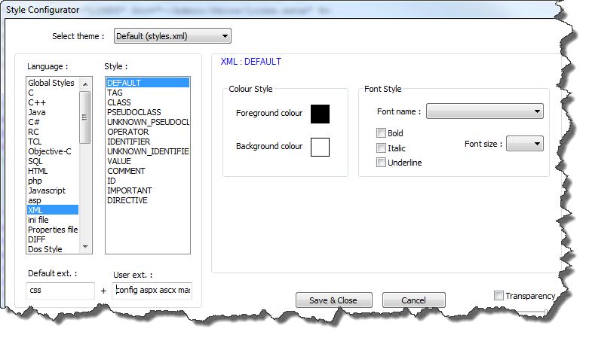Click the User ext. input field
Viewport: 589px width, 338px height.
point(152,291)
